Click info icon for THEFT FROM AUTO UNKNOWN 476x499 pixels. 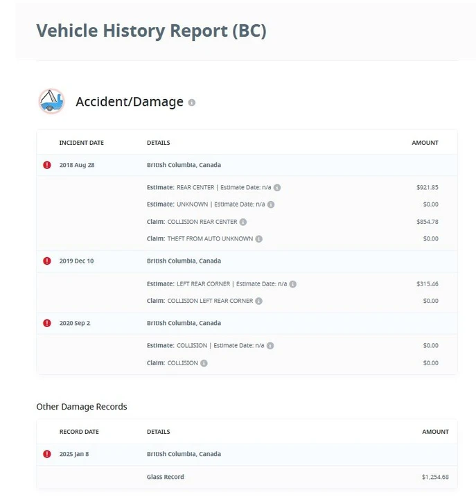[259, 239]
